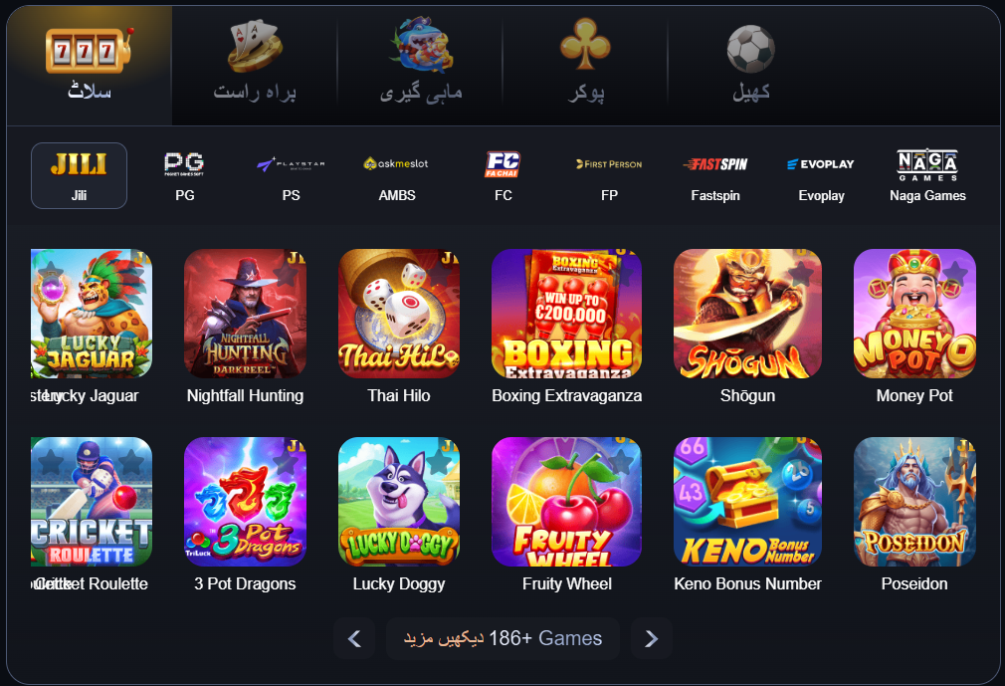Go to previous games page arrow

pyautogui.click(x=354, y=638)
